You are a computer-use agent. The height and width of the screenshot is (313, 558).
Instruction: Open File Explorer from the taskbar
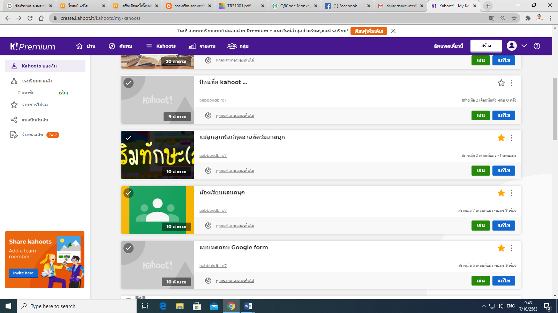(x=180, y=306)
